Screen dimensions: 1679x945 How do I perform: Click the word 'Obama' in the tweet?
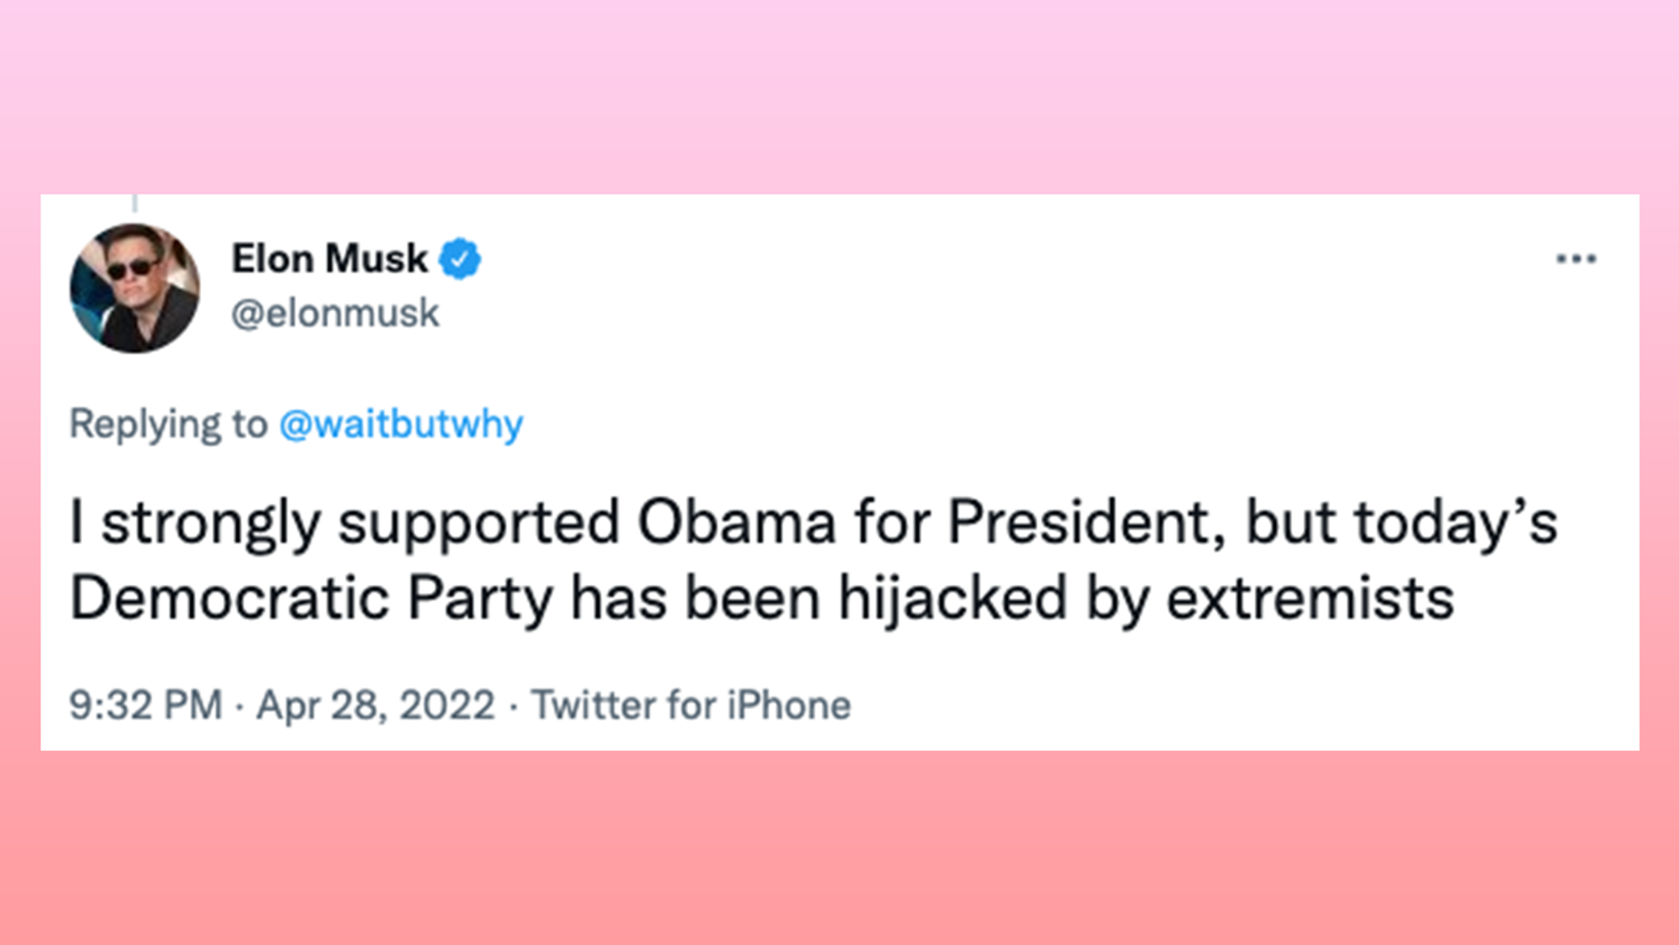[737, 523]
